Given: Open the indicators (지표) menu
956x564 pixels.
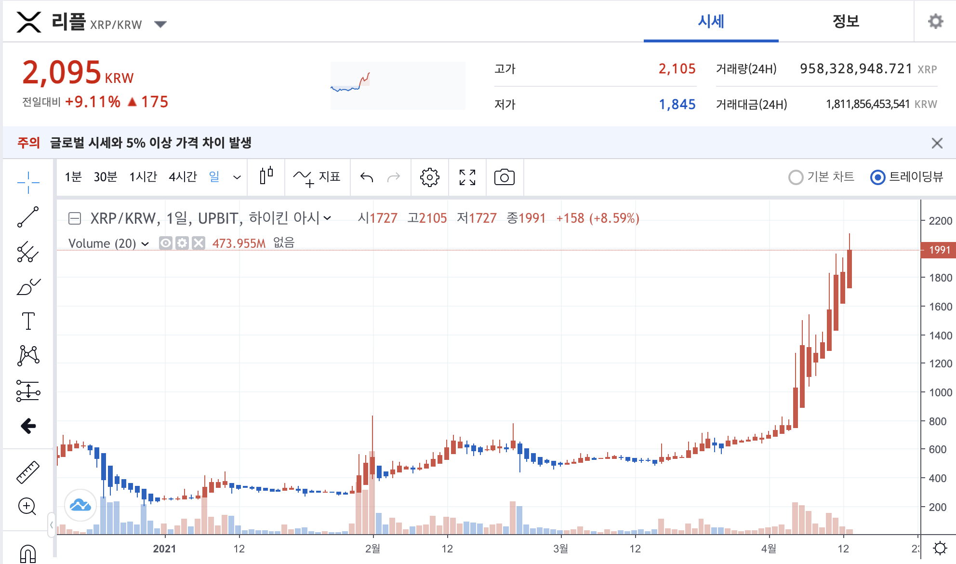Looking at the screenshot, I should [x=317, y=177].
